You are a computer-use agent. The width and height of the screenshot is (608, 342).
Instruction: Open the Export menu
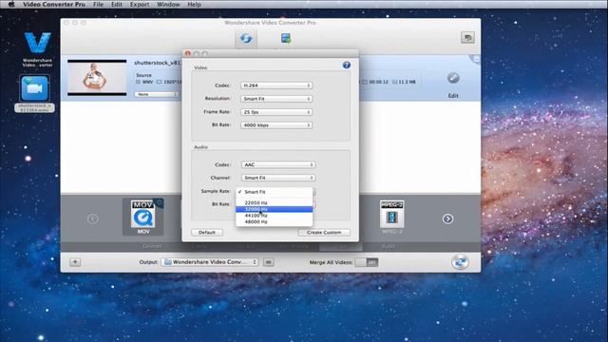pos(140,4)
